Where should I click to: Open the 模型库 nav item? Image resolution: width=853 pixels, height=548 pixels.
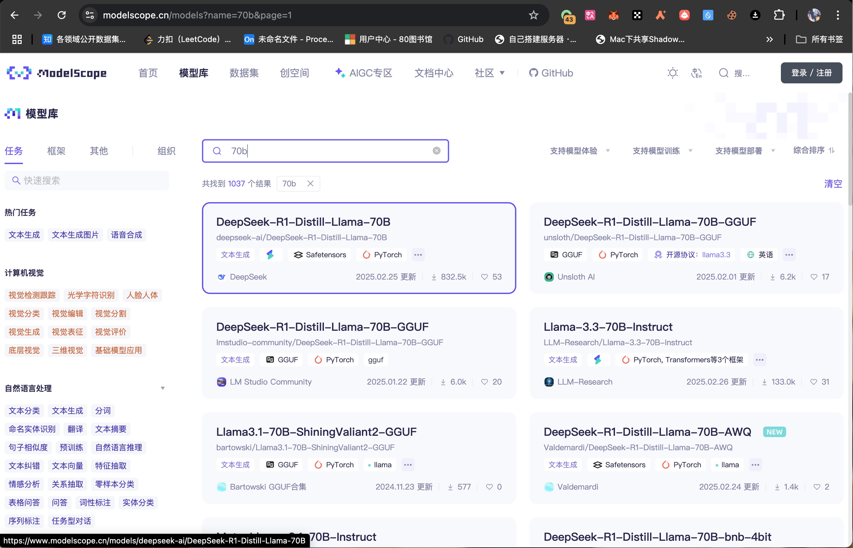[x=194, y=73]
